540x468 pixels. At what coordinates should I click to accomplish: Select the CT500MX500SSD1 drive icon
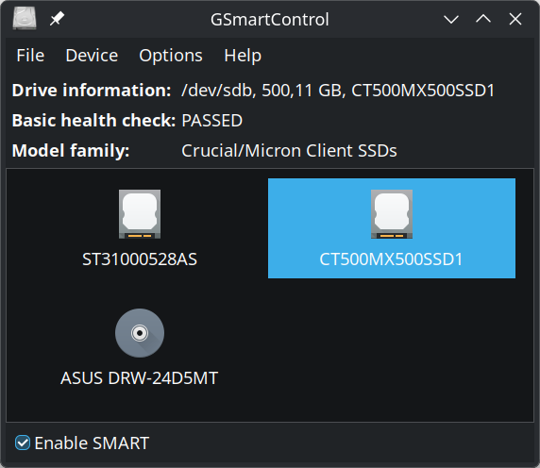[x=392, y=214]
